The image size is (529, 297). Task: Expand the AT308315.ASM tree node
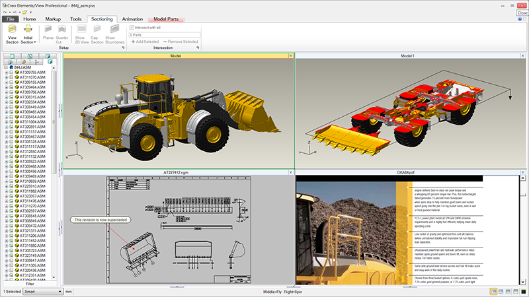click(6, 97)
